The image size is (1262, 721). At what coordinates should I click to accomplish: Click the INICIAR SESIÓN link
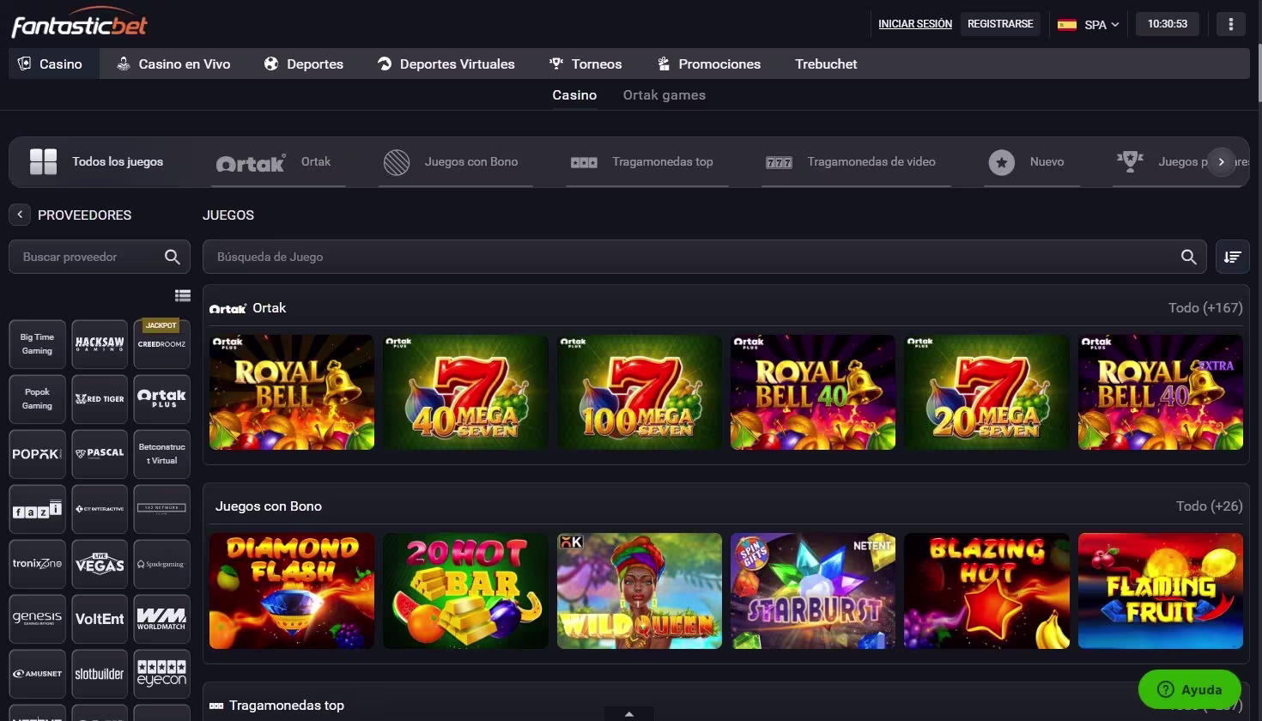[915, 24]
